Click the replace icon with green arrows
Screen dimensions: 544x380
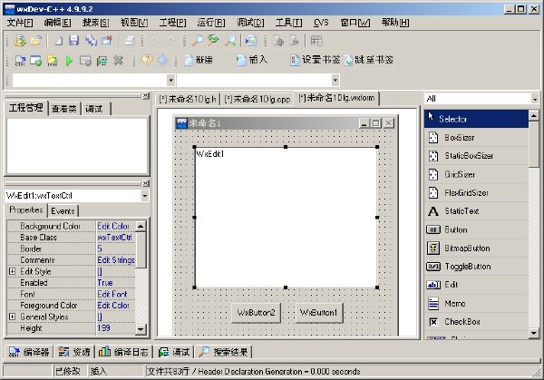213,41
